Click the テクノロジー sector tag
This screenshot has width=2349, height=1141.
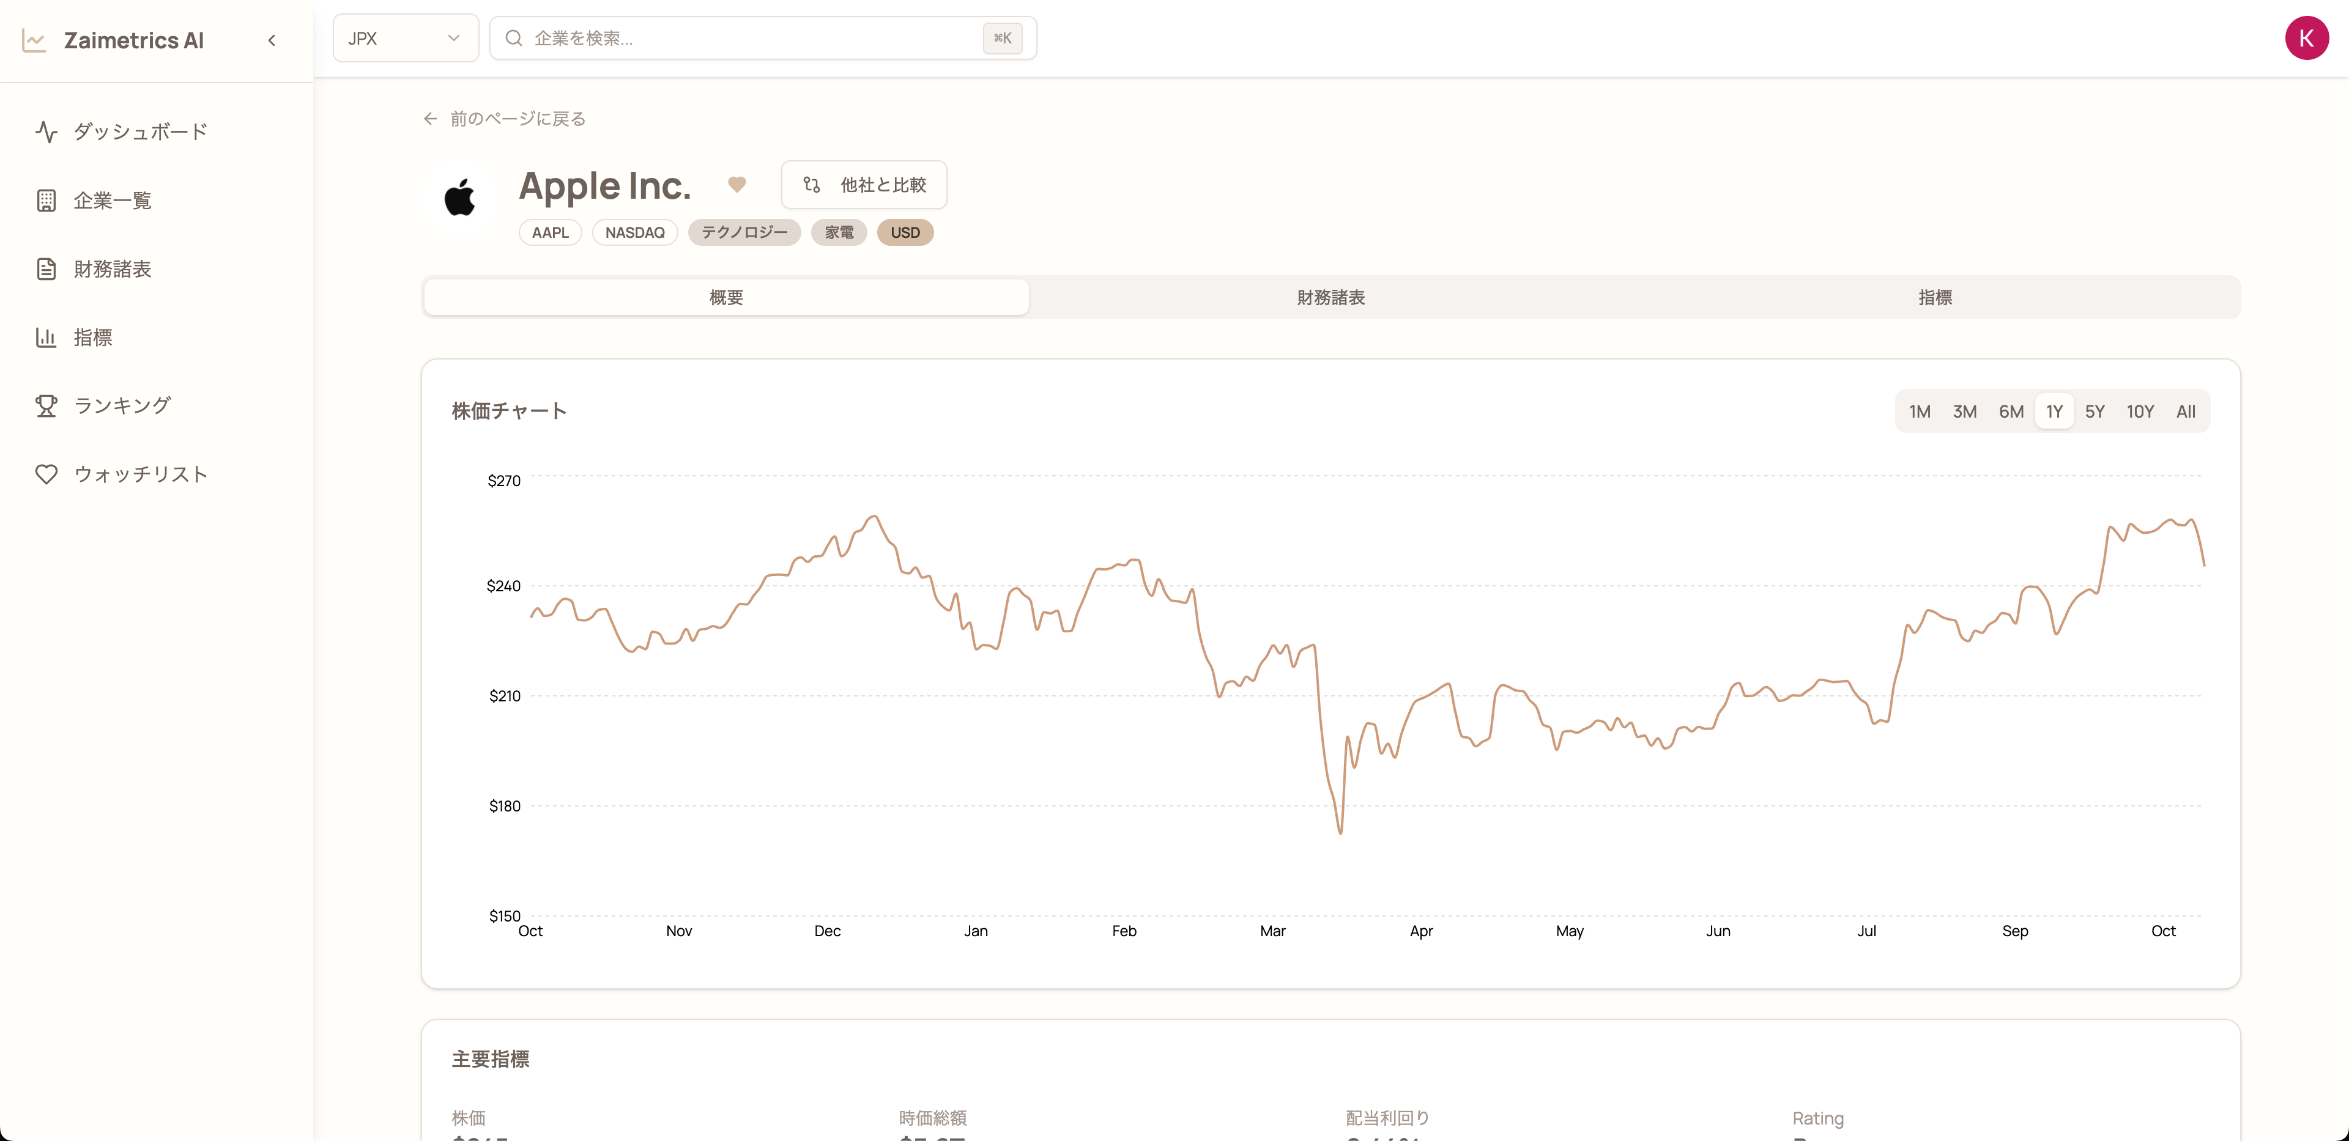click(x=743, y=232)
